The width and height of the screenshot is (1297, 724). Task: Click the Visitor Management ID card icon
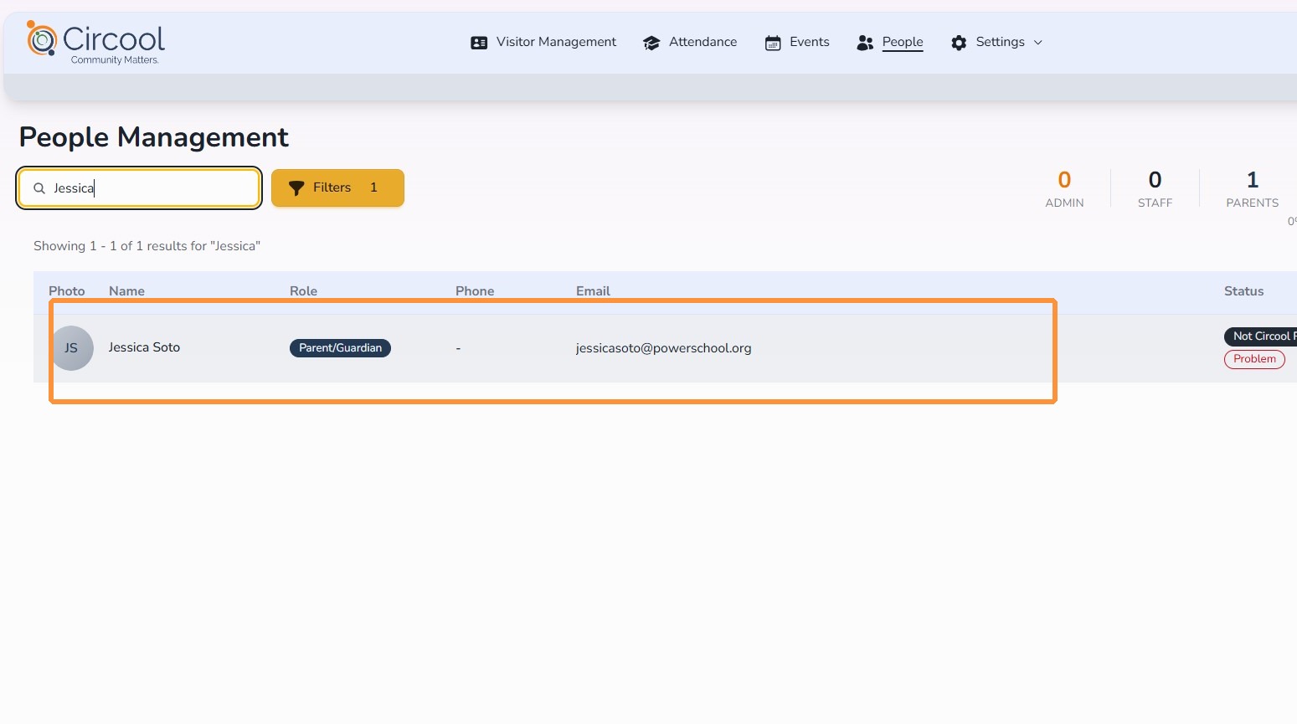point(479,43)
